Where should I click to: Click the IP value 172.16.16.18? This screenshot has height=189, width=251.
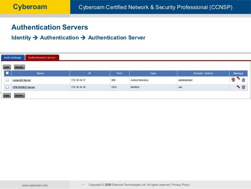coord(78,87)
